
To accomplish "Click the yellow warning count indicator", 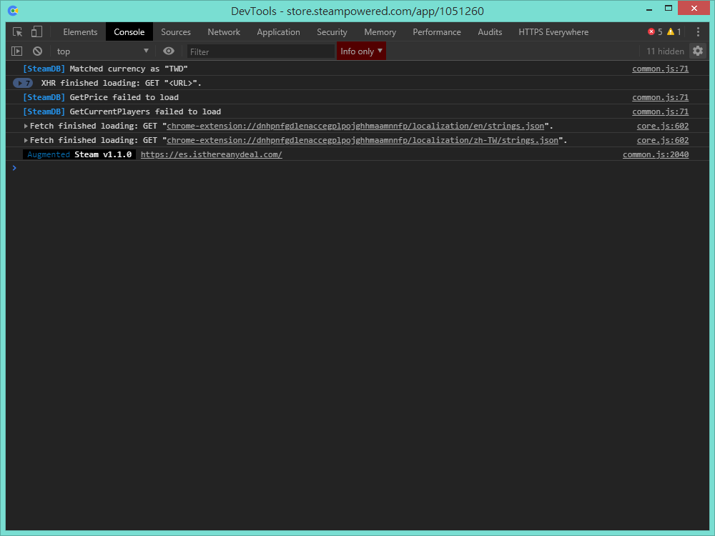I will pyautogui.click(x=674, y=31).
